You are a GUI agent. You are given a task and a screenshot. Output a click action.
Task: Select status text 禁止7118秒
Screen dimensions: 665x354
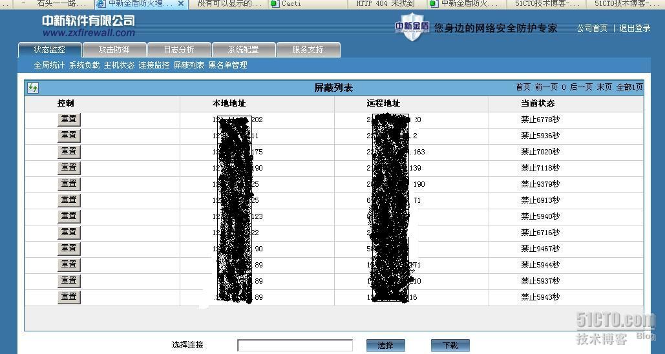coord(540,168)
